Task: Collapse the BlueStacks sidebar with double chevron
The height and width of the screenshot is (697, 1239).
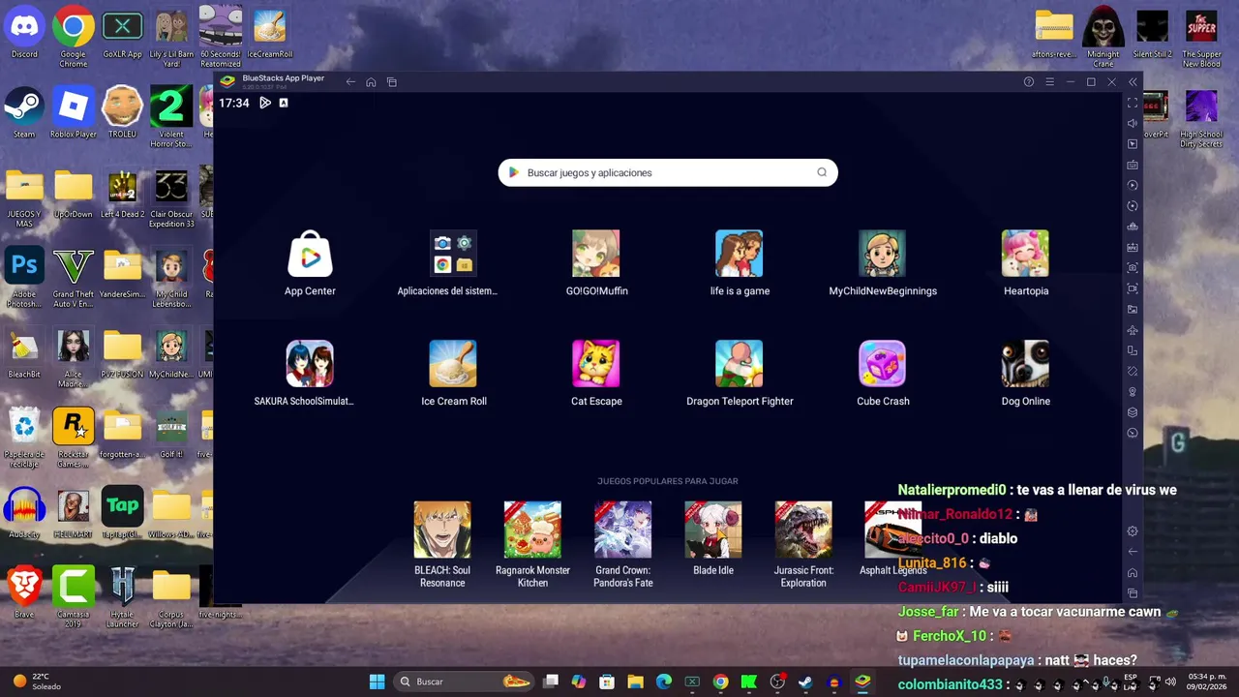Action: 1133,82
